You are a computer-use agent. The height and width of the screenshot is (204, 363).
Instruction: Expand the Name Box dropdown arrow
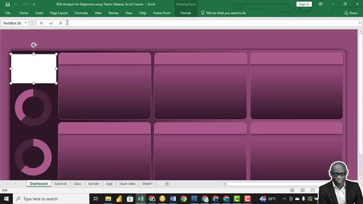[x=26, y=23]
